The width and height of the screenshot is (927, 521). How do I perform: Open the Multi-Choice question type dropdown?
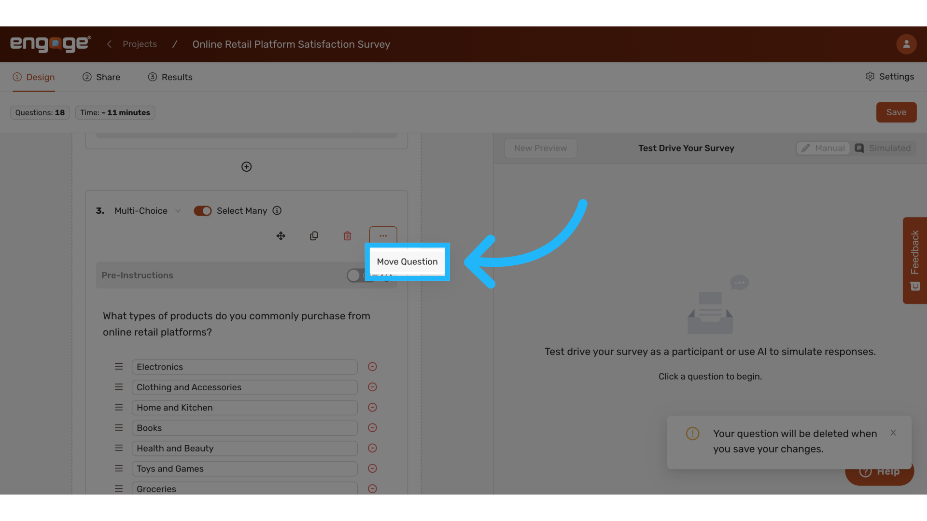pyautogui.click(x=147, y=211)
